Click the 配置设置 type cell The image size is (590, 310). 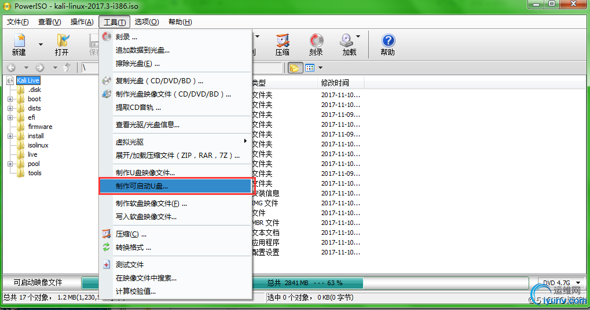tap(266, 253)
